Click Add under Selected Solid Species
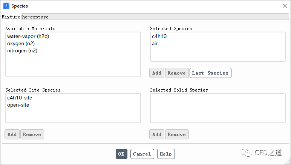 click(157, 134)
